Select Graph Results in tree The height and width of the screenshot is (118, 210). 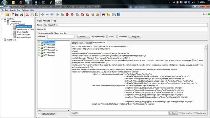pyautogui.click(x=22, y=32)
